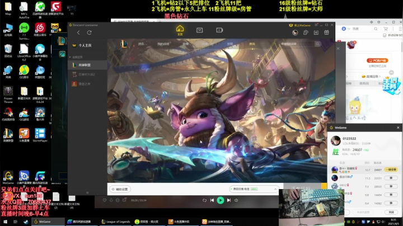
Task: Close the browser side panel with X
Action: [338, 49]
